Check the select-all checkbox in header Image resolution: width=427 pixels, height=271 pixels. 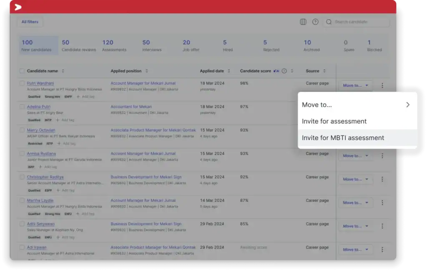pyautogui.click(x=22, y=71)
